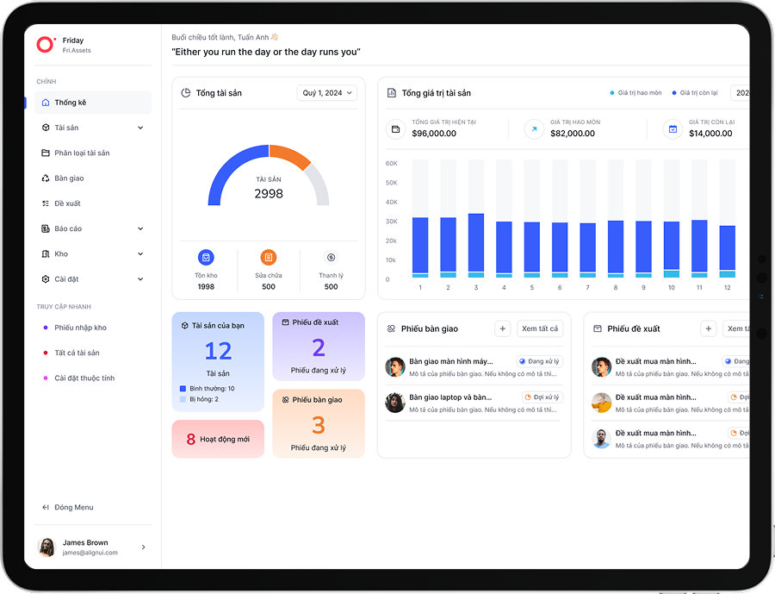Click Đóng Menu to collapse sidebar
The height and width of the screenshot is (594, 775).
[x=93, y=508]
